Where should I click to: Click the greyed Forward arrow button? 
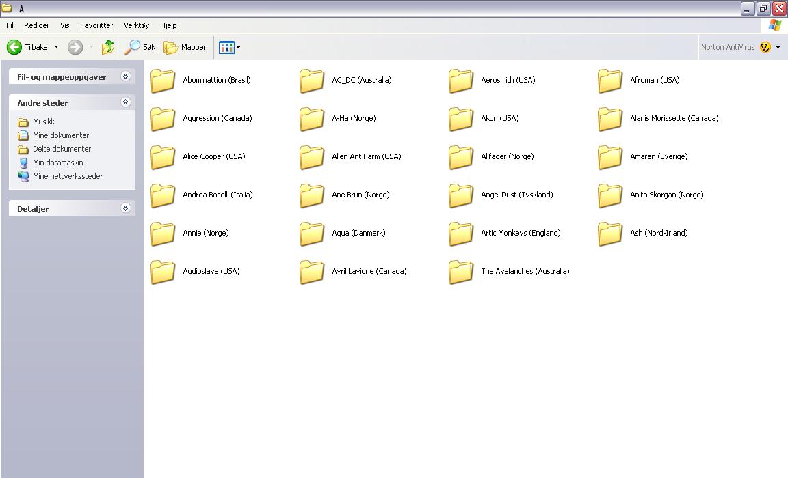(75, 47)
